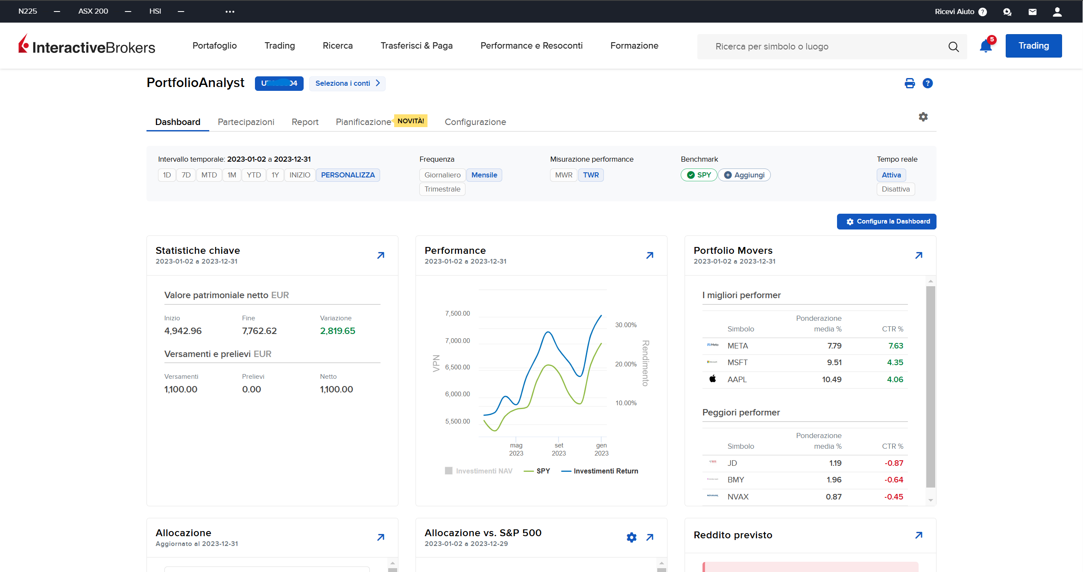
Task: Open the notifications bell
Action: pyautogui.click(x=986, y=46)
